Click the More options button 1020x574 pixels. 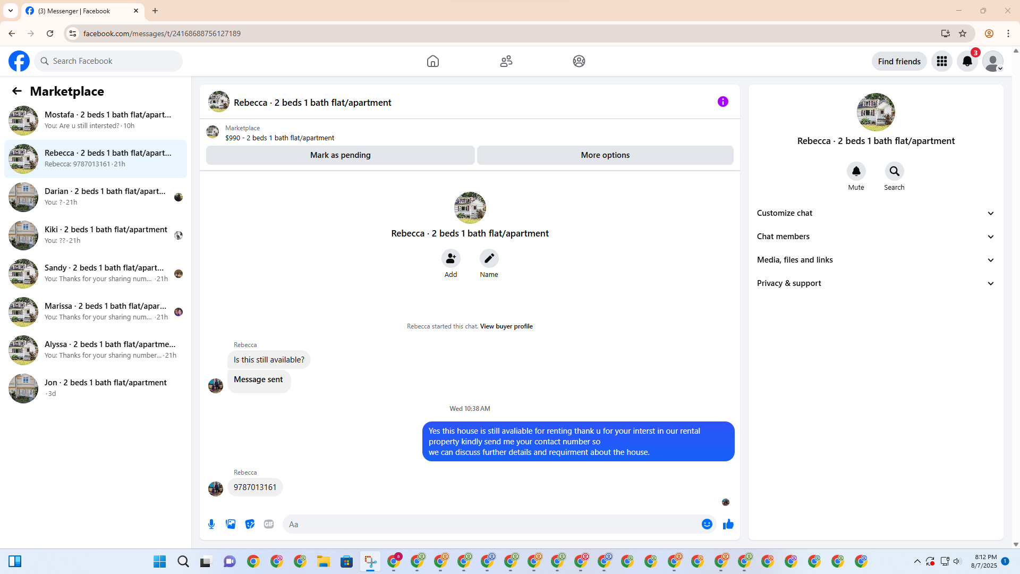605,155
